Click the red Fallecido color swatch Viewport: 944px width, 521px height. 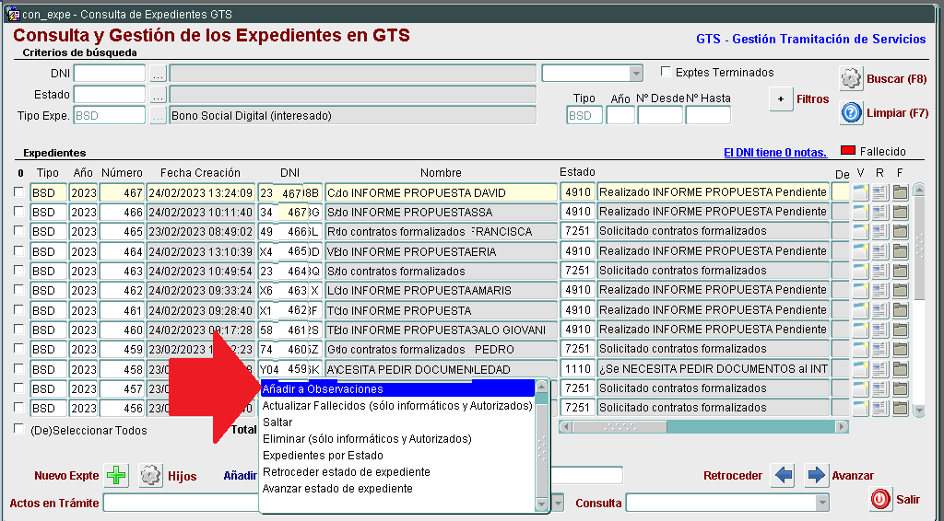pos(847,151)
